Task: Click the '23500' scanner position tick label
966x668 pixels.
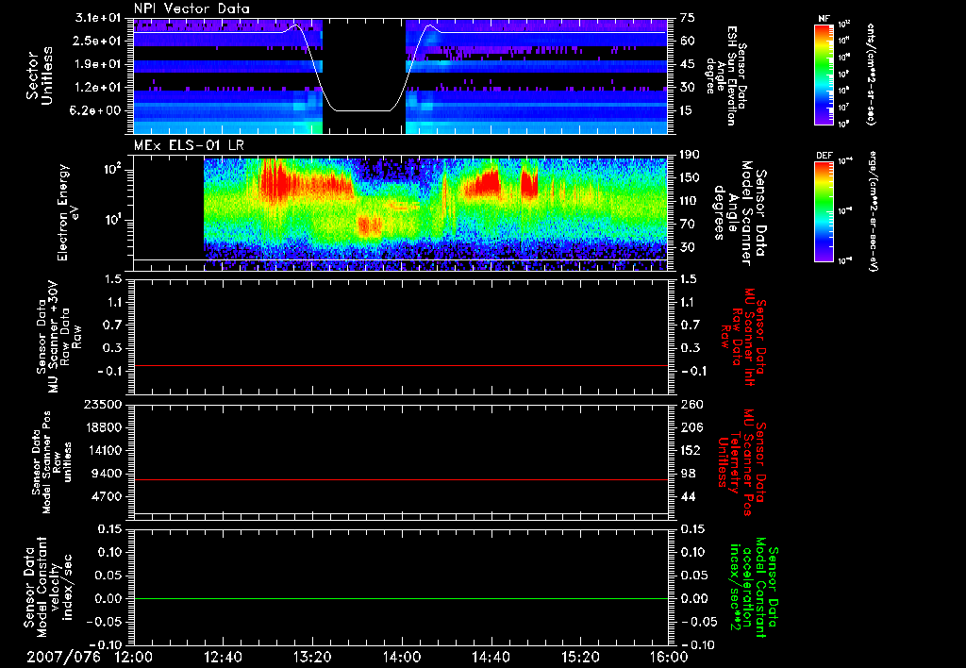Action: tap(104, 405)
